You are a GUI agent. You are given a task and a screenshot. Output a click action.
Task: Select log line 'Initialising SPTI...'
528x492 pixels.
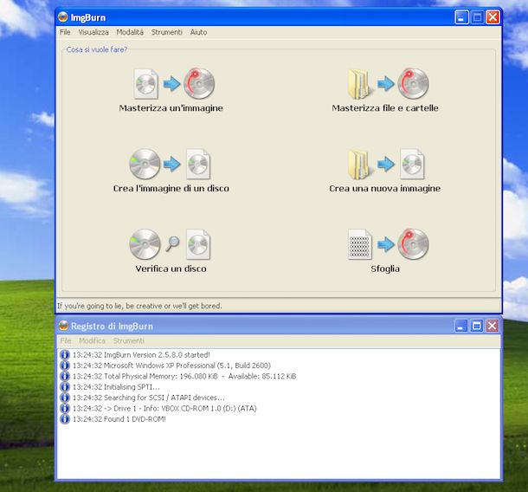pyautogui.click(x=116, y=387)
